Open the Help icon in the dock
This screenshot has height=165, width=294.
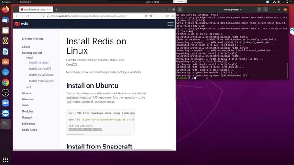[6, 72]
